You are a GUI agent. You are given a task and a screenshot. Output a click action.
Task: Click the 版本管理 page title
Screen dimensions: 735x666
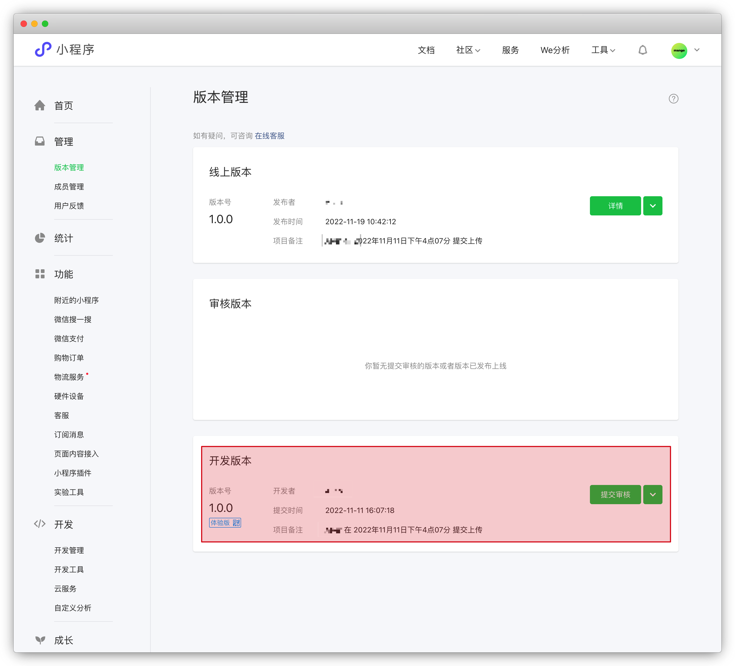(221, 97)
